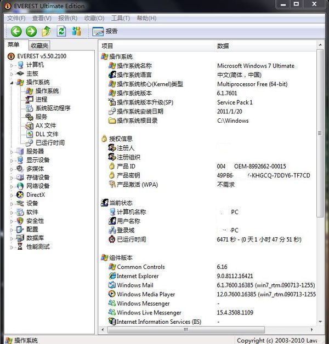Open the 文件(F) menu
Viewport: 329px width, 344px height.
click(x=16, y=18)
